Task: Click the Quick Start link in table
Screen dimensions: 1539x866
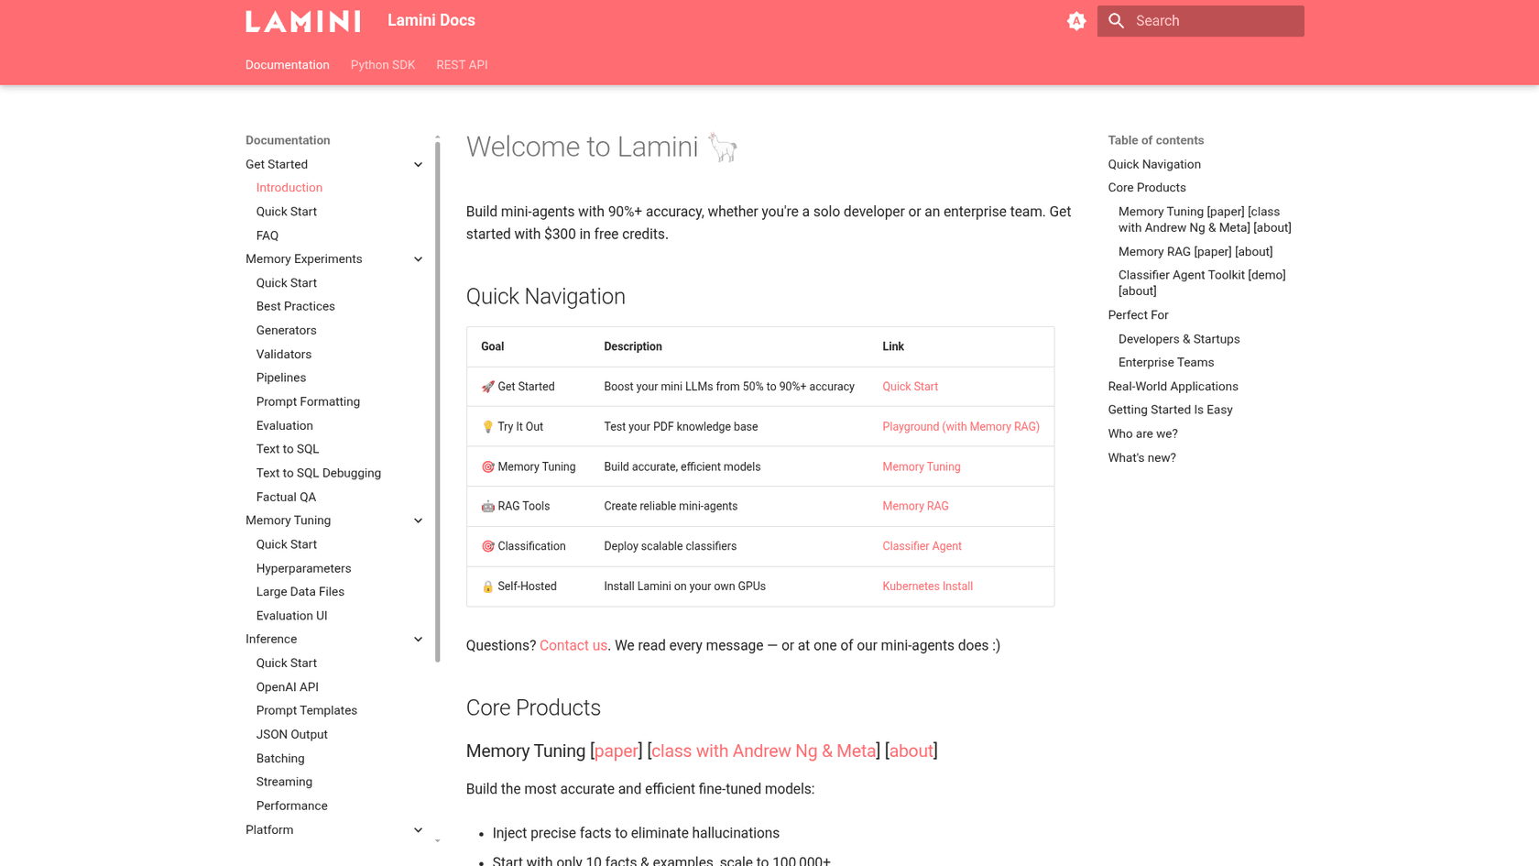Action: pyautogui.click(x=911, y=387)
